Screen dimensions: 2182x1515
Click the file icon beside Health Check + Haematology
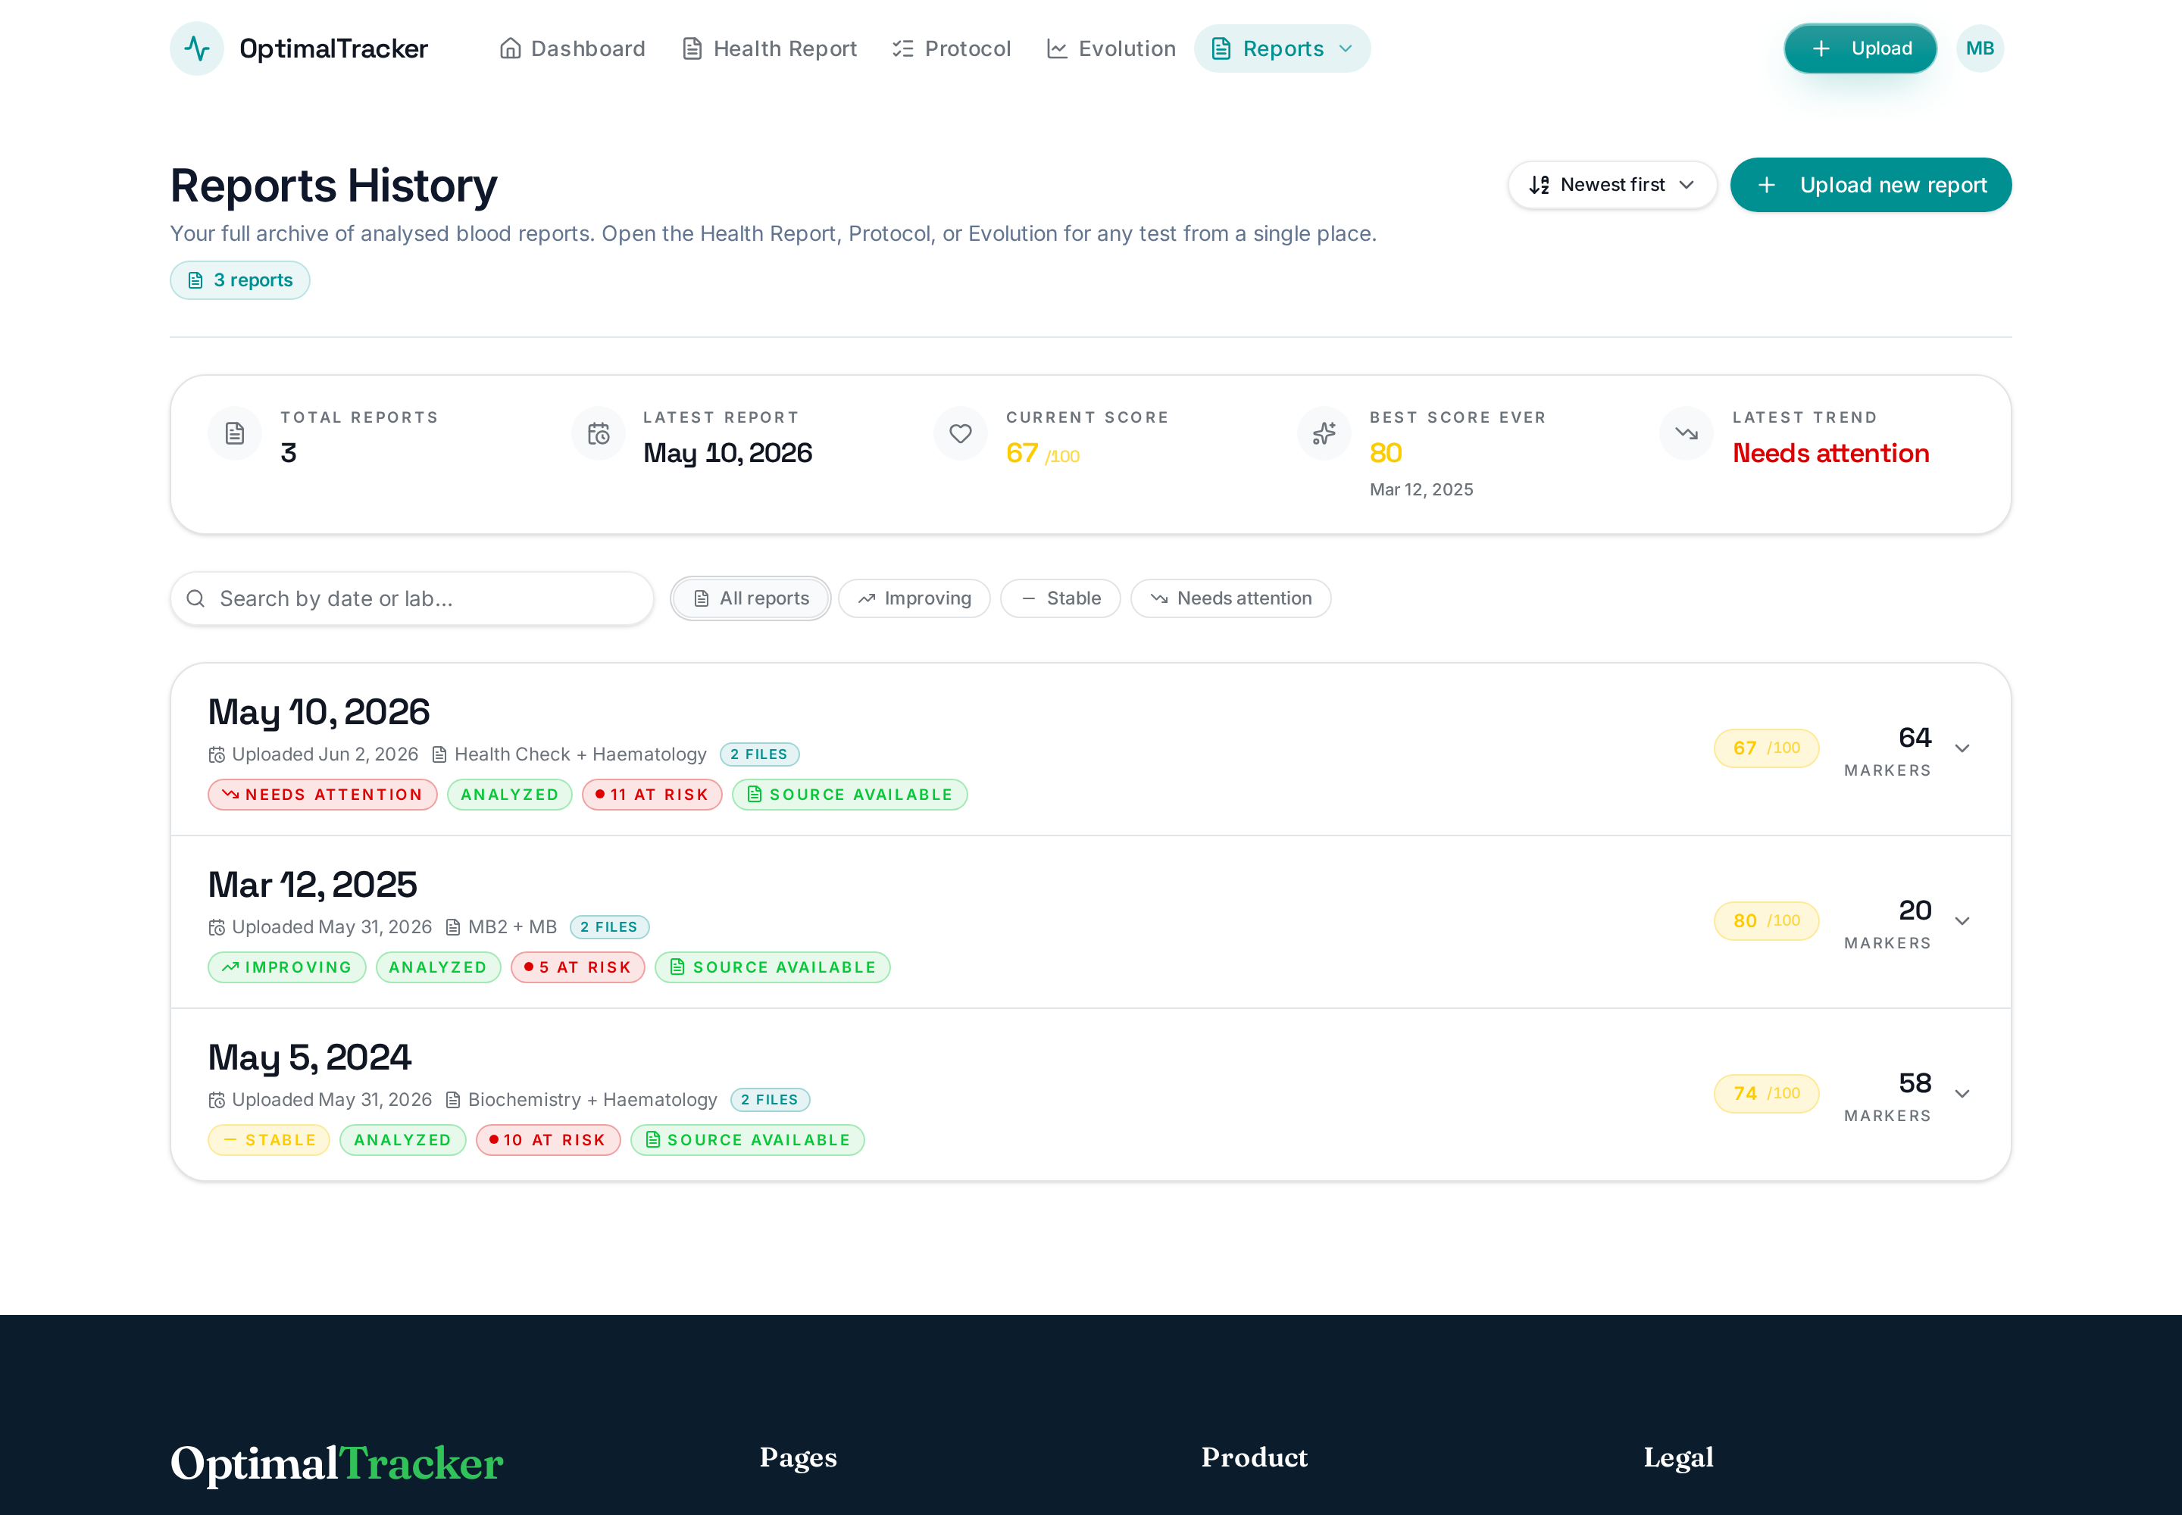click(x=439, y=754)
